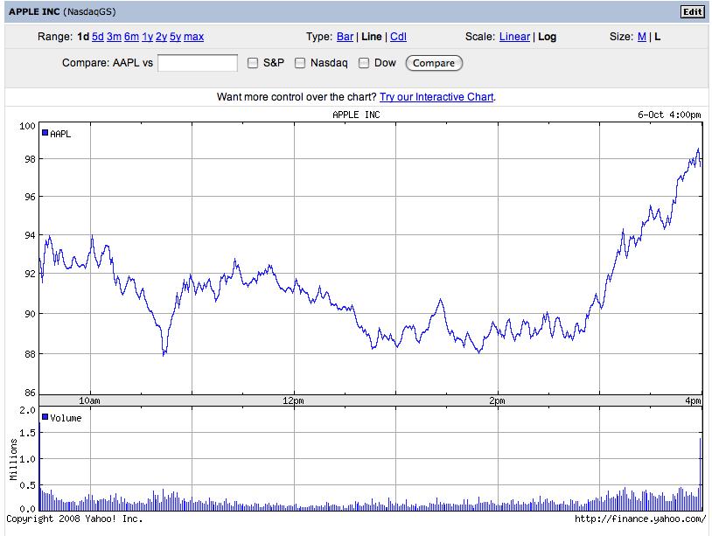712x536 pixels.
Task: Click the 94 price axis label
Action: [30, 235]
